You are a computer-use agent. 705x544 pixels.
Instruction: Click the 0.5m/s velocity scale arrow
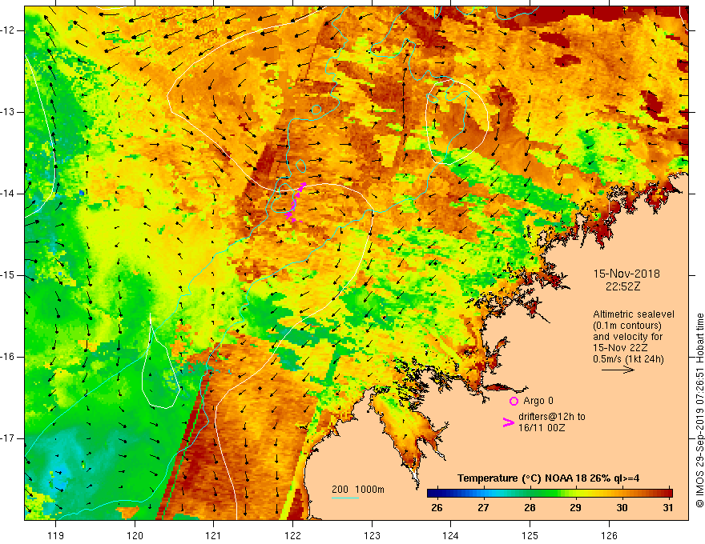[x=618, y=370]
